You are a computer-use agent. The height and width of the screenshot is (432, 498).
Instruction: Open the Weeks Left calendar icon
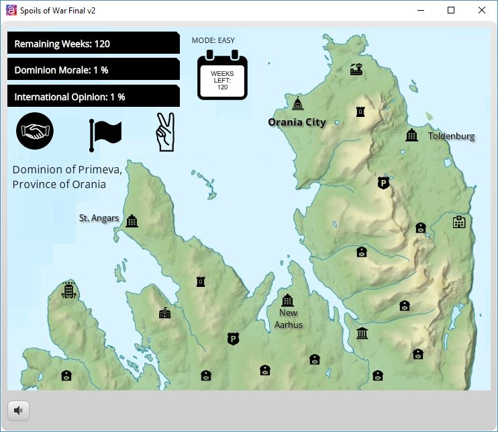tap(222, 77)
